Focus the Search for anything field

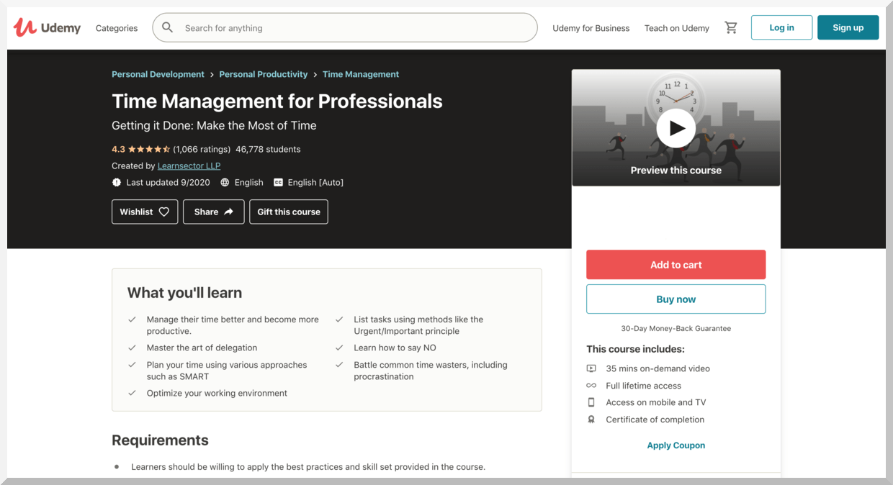tap(353, 28)
